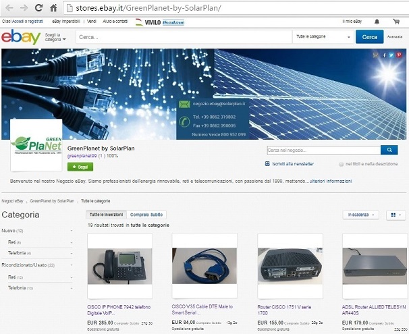Open seller profile greenplanet99
Screen dimensions: 409x334
pyautogui.click(x=82, y=156)
